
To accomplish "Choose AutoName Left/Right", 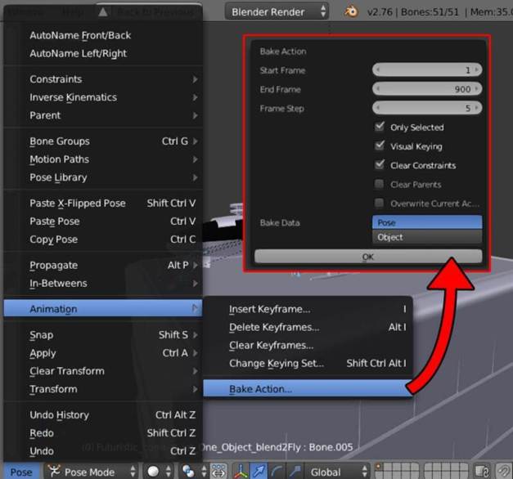I will point(103,53).
